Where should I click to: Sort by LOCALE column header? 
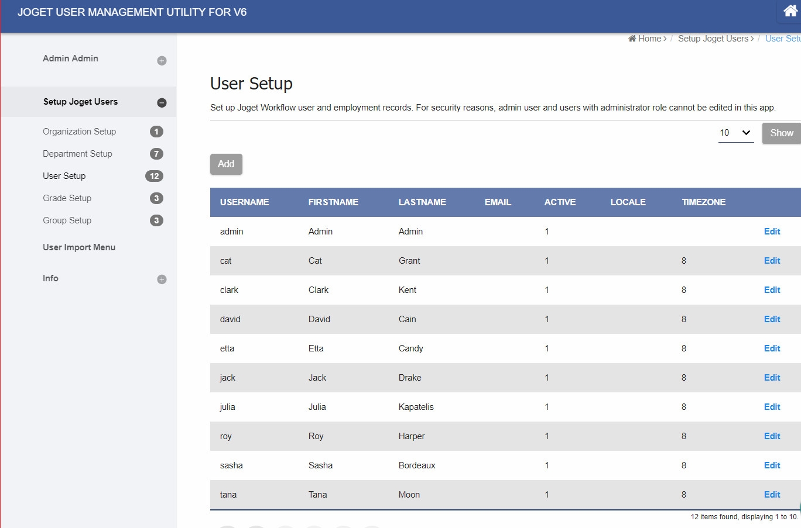[628, 202]
